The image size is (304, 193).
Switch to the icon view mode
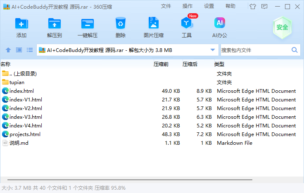pos(19,50)
